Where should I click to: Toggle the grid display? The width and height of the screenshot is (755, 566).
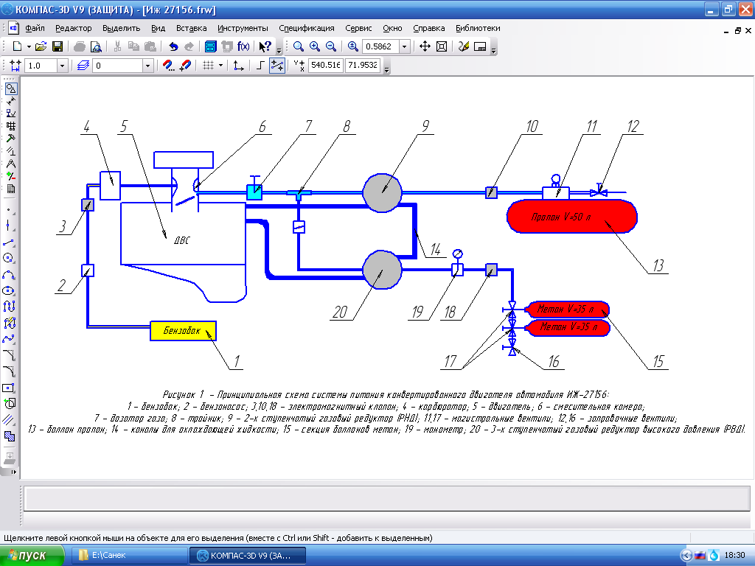pos(208,66)
